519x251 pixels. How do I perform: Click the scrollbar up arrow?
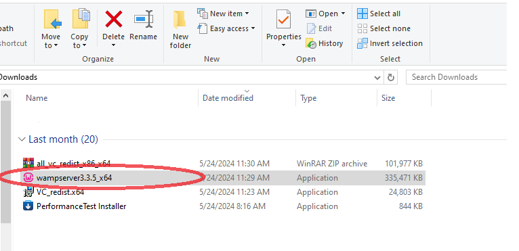coord(5,96)
